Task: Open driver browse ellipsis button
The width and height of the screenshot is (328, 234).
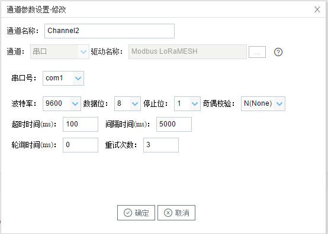Action: point(257,52)
